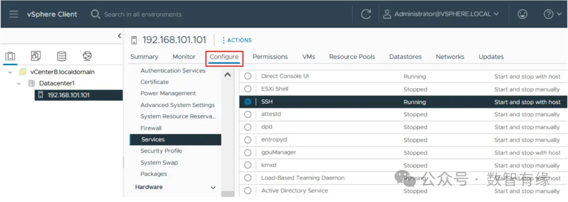This screenshot has width=568, height=202.
Task: Click Running status of Direct Console UI
Action: pos(414,76)
